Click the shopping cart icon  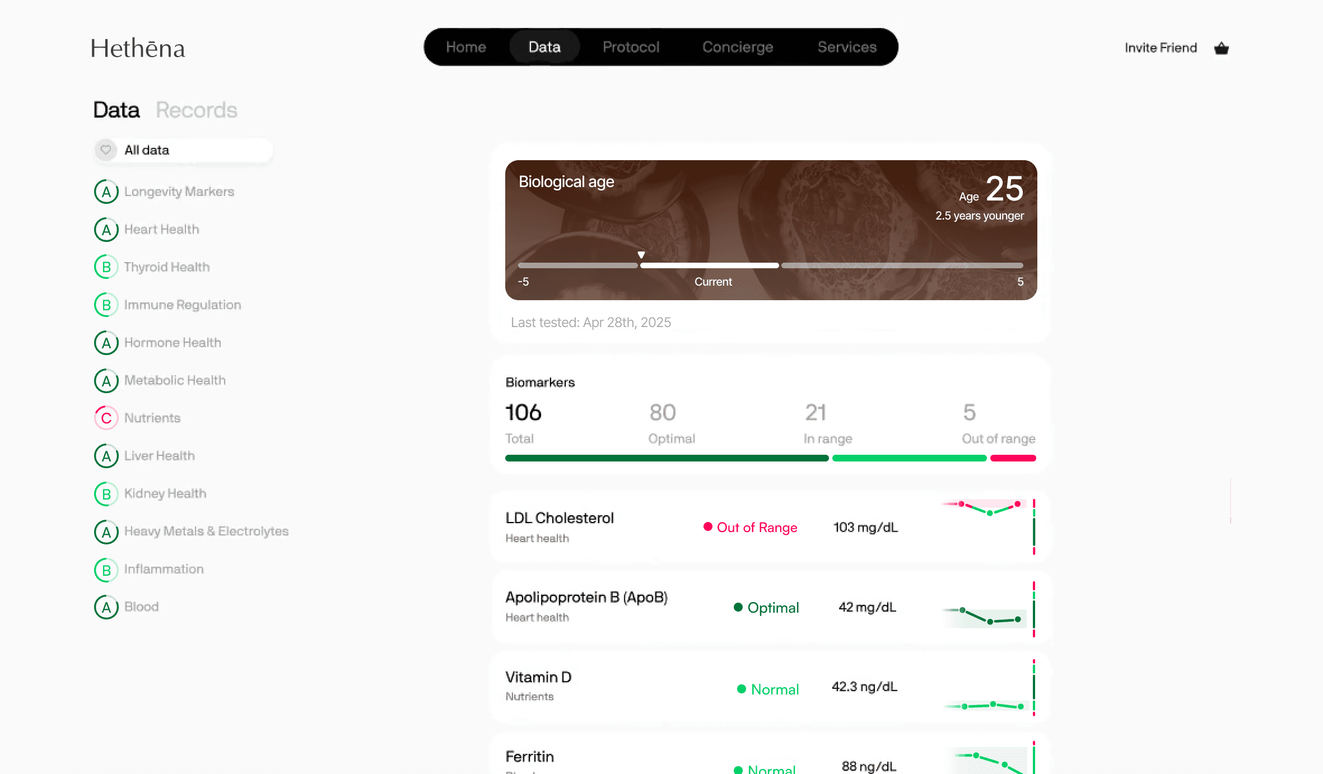(1222, 48)
